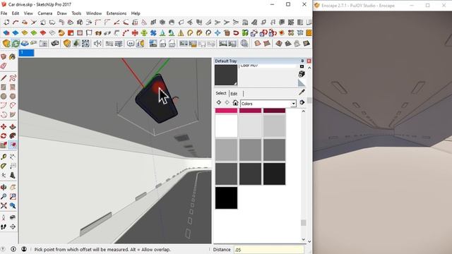
Task: Select the Scale tool
Action: pyautogui.click(x=4, y=145)
